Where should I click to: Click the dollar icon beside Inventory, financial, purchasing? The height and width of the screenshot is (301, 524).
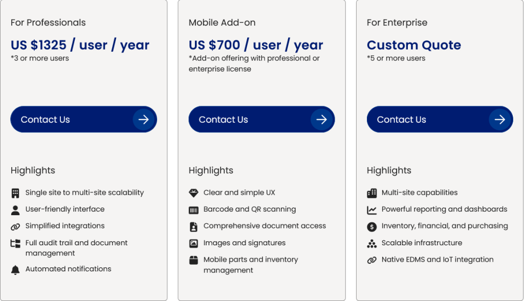pyautogui.click(x=372, y=226)
